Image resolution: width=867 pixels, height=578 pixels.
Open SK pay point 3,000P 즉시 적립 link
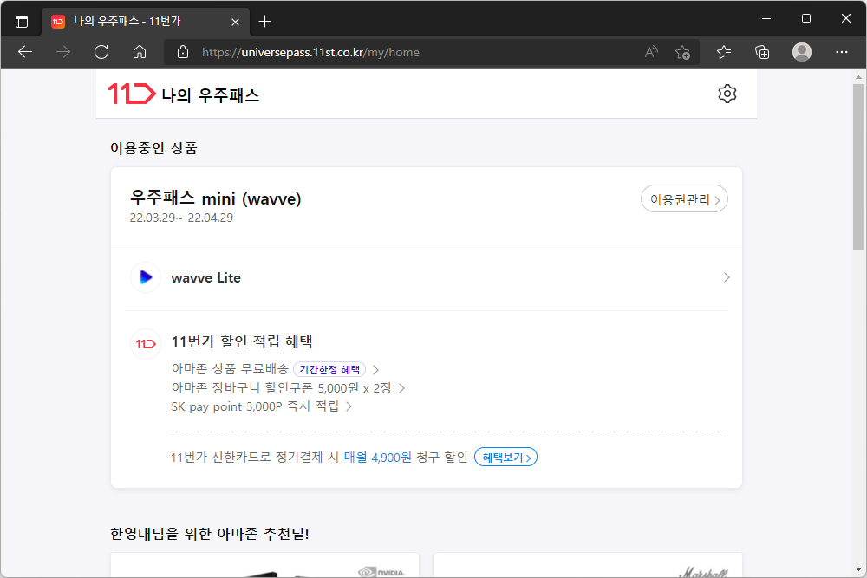255,406
